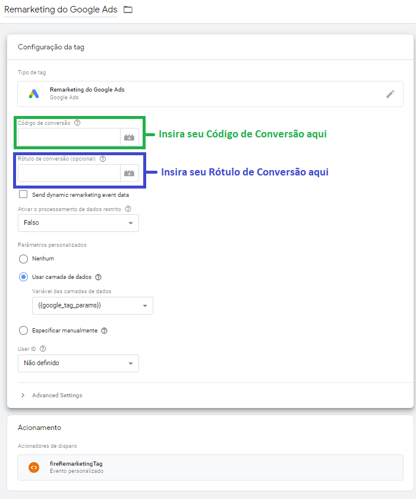Click the Remarketing do Google Ads tag type card
416x499 pixels.
[x=210, y=94]
